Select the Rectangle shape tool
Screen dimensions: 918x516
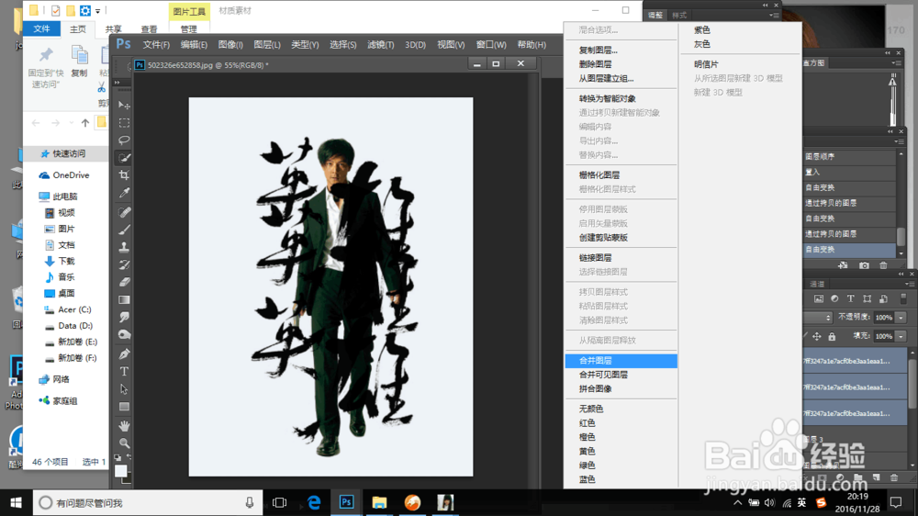point(124,407)
